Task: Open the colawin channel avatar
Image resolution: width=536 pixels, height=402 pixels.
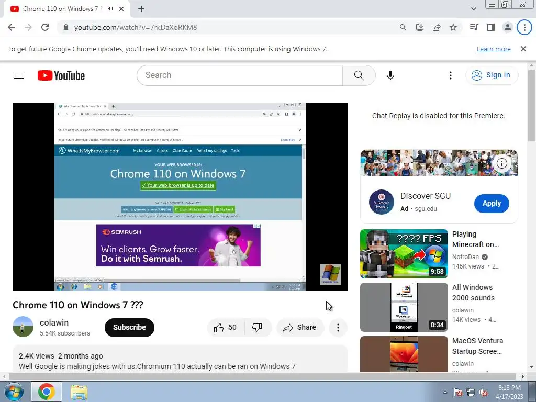Action: coord(23,327)
